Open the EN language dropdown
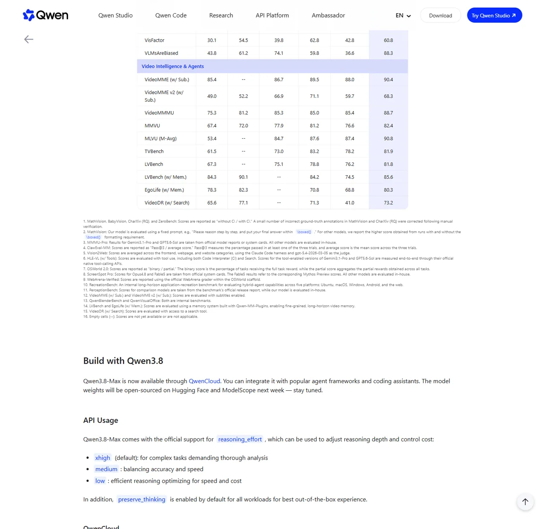Viewport: 545px width, 529px height. click(403, 15)
